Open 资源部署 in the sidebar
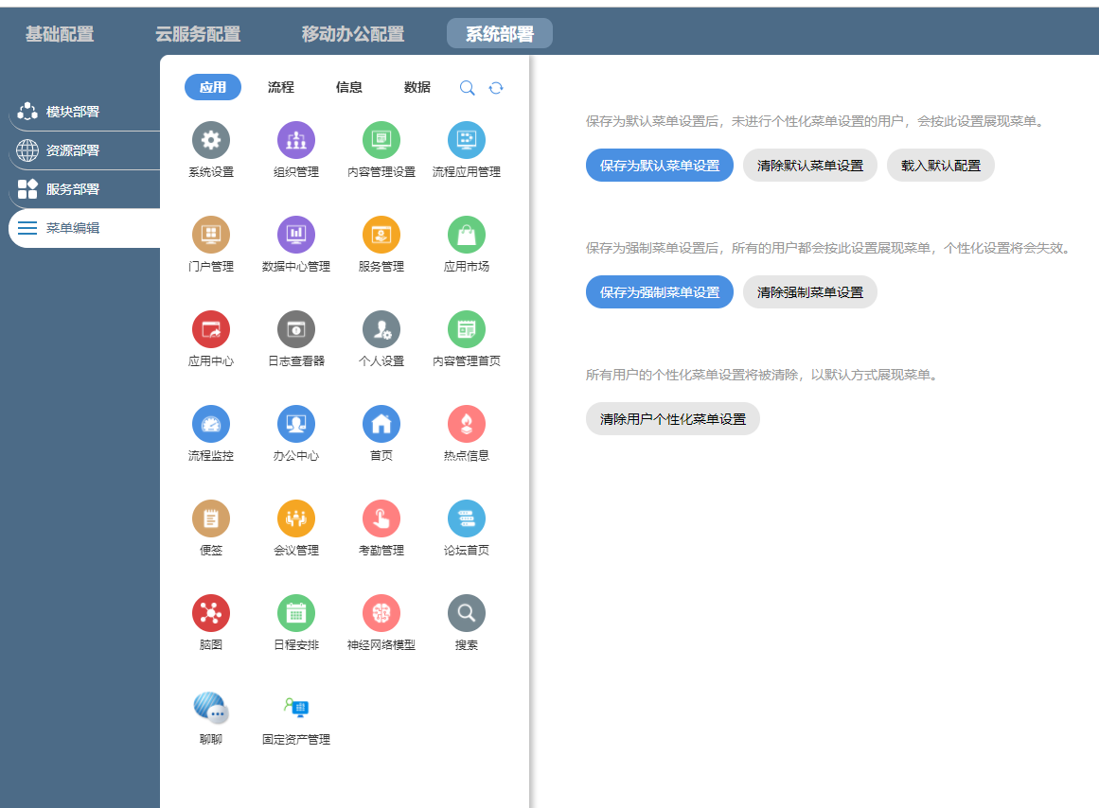Image resolution: width=1099 pixels, height=808 pixels. tap(84, 150)
